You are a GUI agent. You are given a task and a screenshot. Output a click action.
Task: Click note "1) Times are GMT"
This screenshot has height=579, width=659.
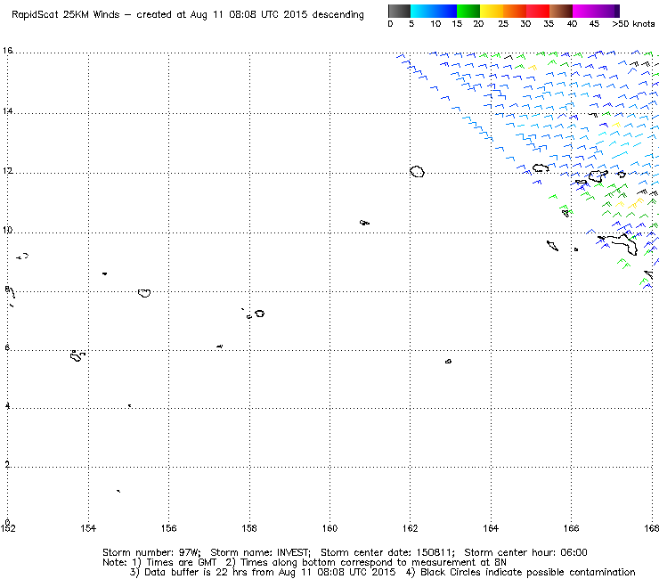click(175, 563)
